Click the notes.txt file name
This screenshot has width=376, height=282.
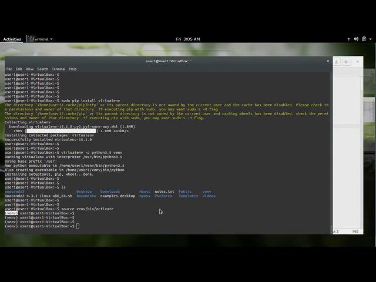pyautogui.click(x=164, y=192)
